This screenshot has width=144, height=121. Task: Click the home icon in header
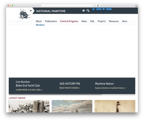click(84, 11)
